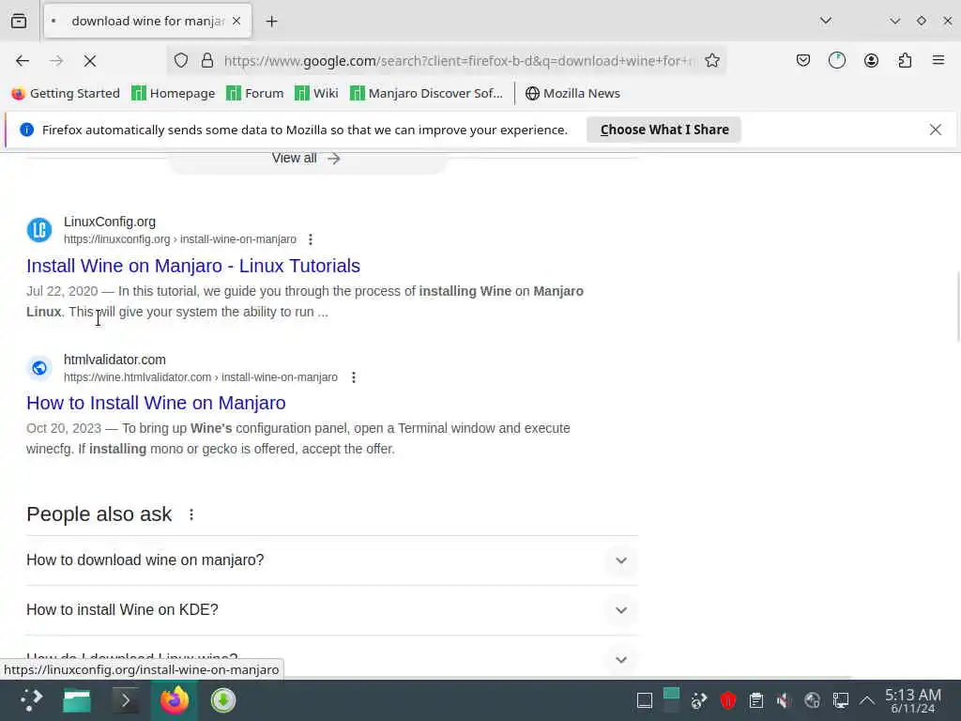Open the clock showing 5:13 AM

912,700
